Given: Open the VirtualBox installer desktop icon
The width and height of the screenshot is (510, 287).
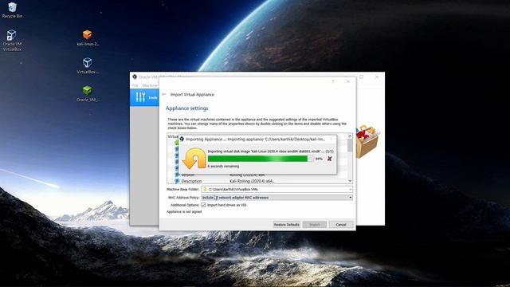Looking at the screenshot, I should [x=88, y=65].
